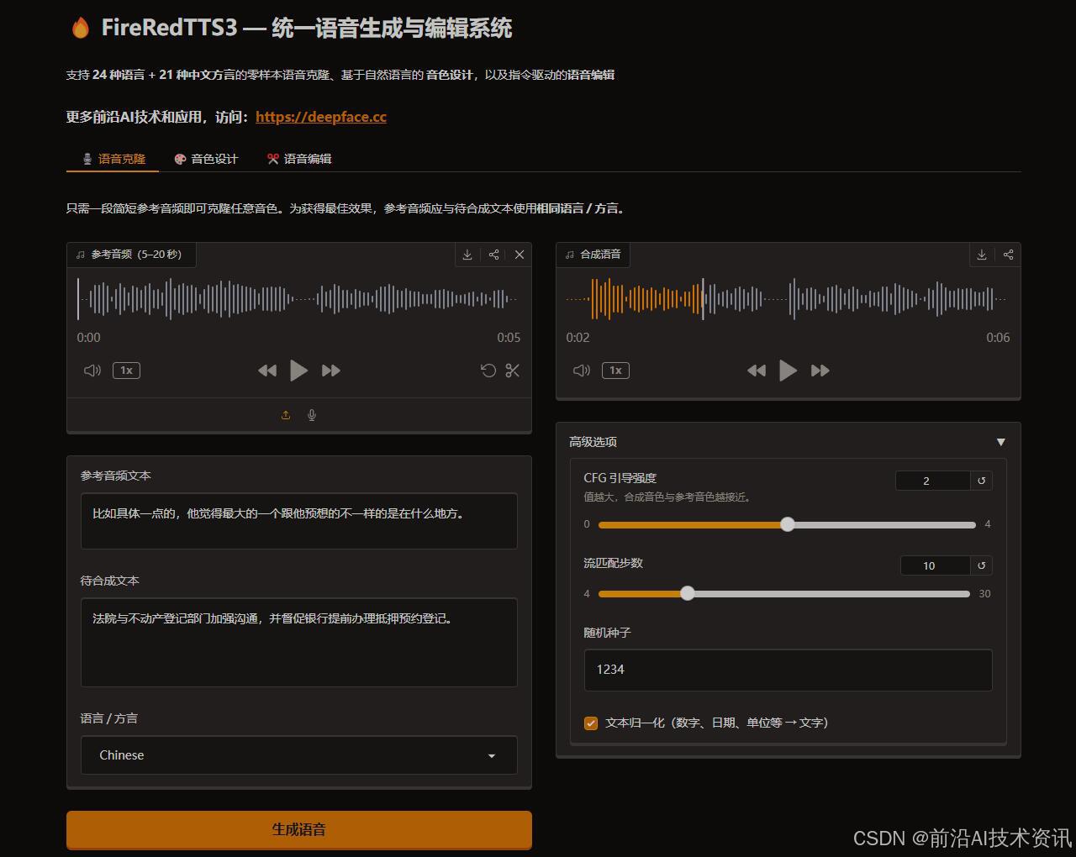Switch to the 音色设计 tab
Image resolution: width=1076 pixels, height=857 pixels.
(206, 159)
